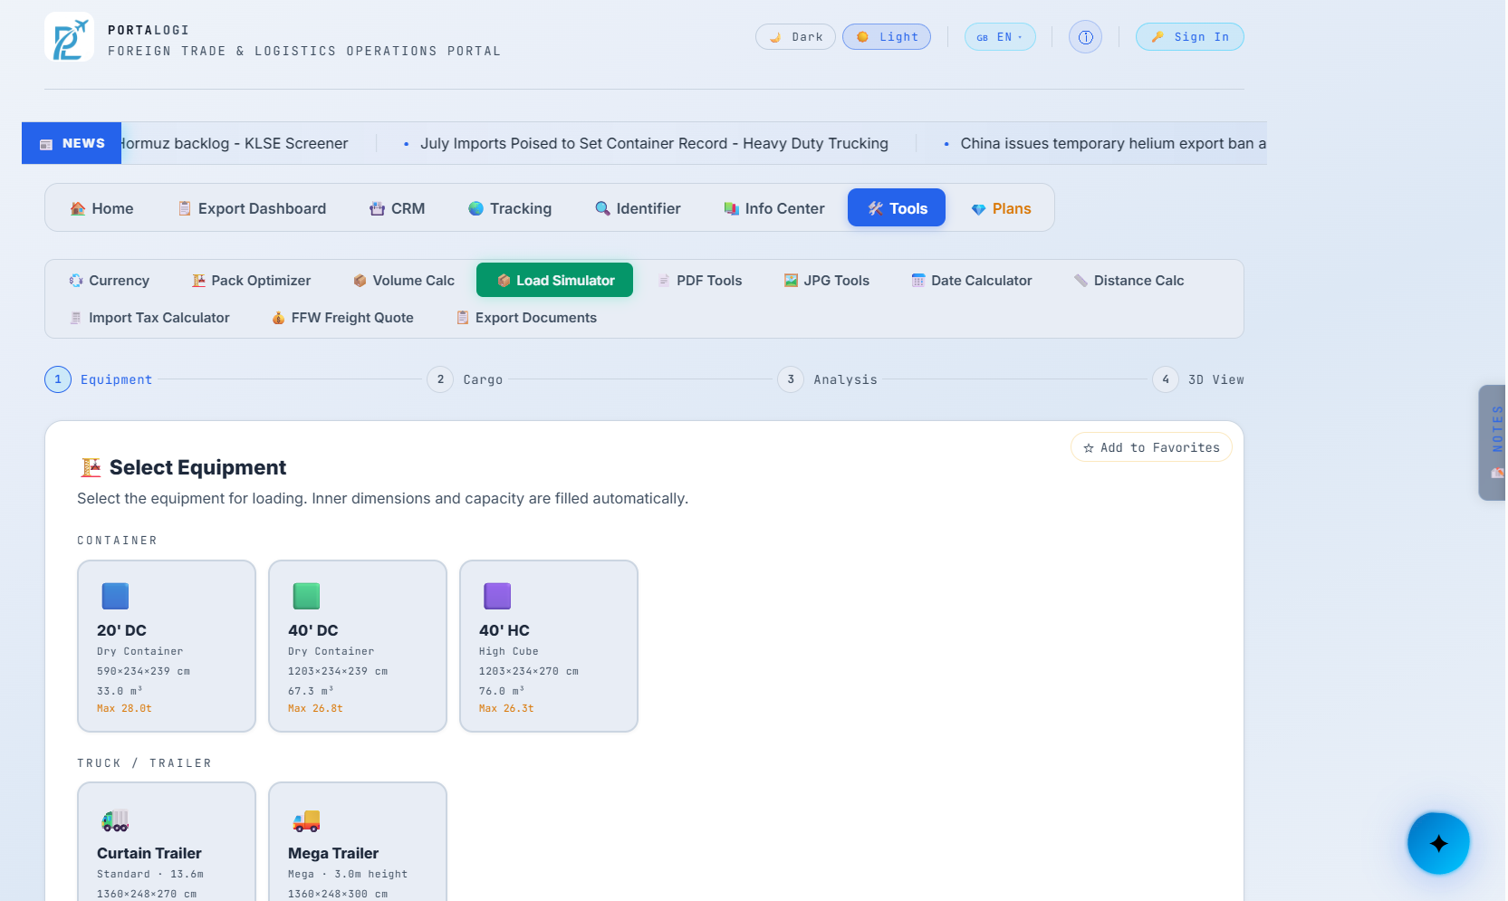
Task: Open the Distance Calc tool
Action: [x=1129, y=281]
